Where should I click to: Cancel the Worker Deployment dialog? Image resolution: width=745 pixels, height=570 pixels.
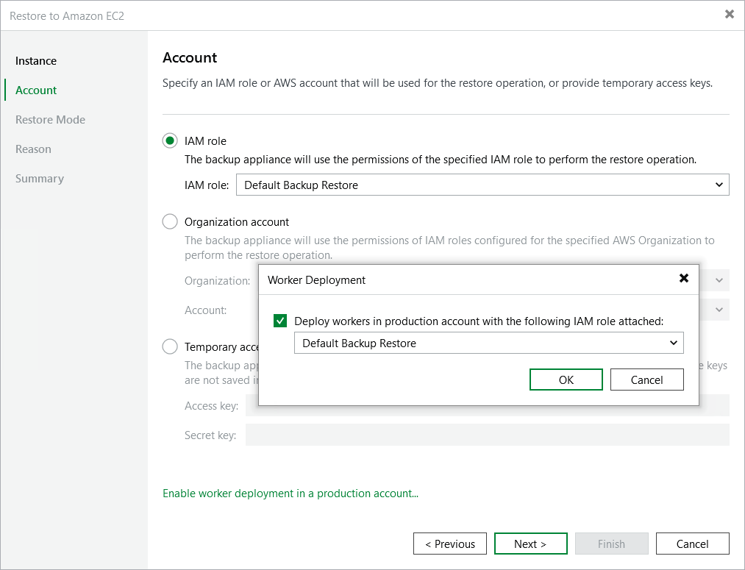pos(646,380)
